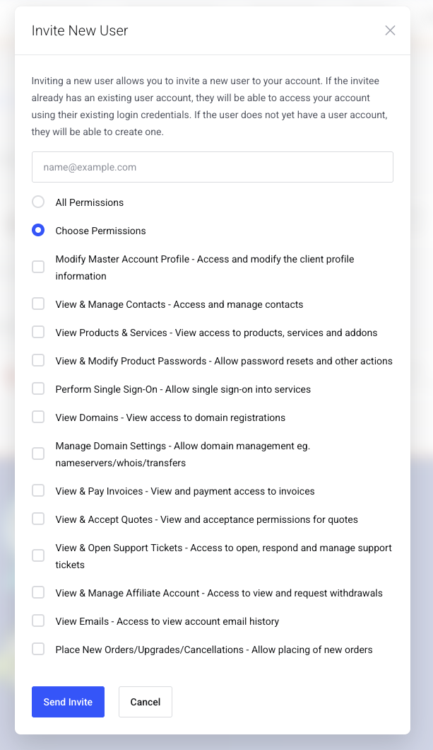Enable View & Modify Product Passwords
433x750 pixels.
(38, 361)
